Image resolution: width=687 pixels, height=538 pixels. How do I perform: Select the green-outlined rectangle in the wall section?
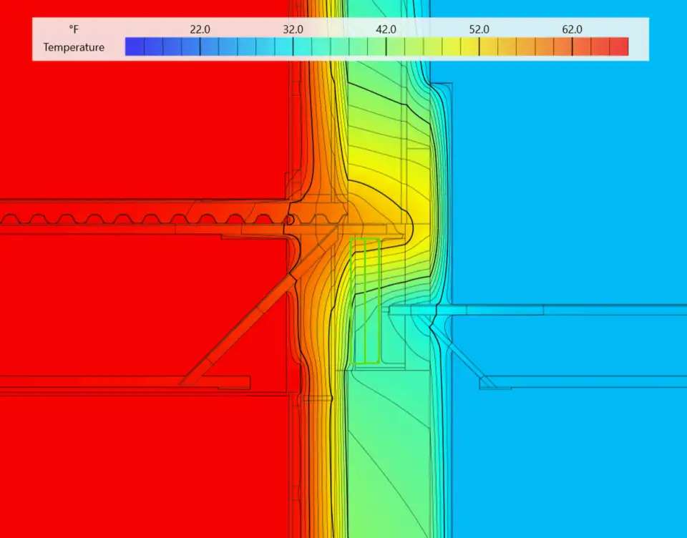366,300
